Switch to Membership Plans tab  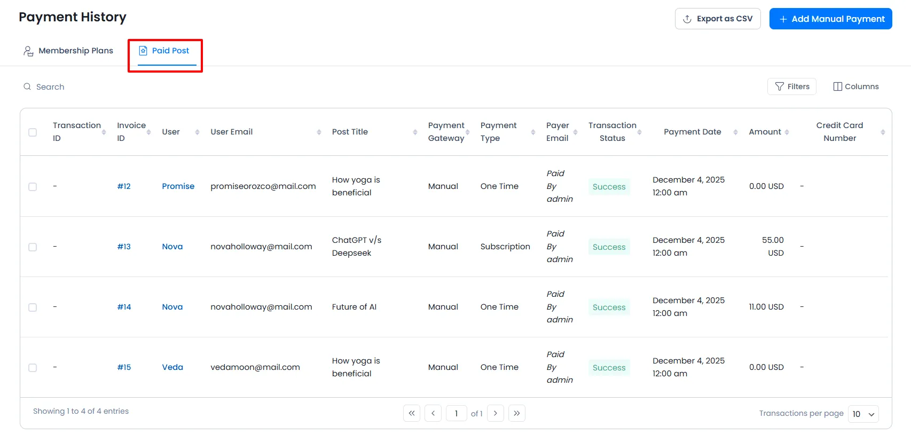[x=68, y=51]
